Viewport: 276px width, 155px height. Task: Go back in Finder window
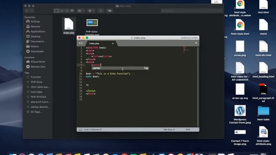[x=27, y=11]
